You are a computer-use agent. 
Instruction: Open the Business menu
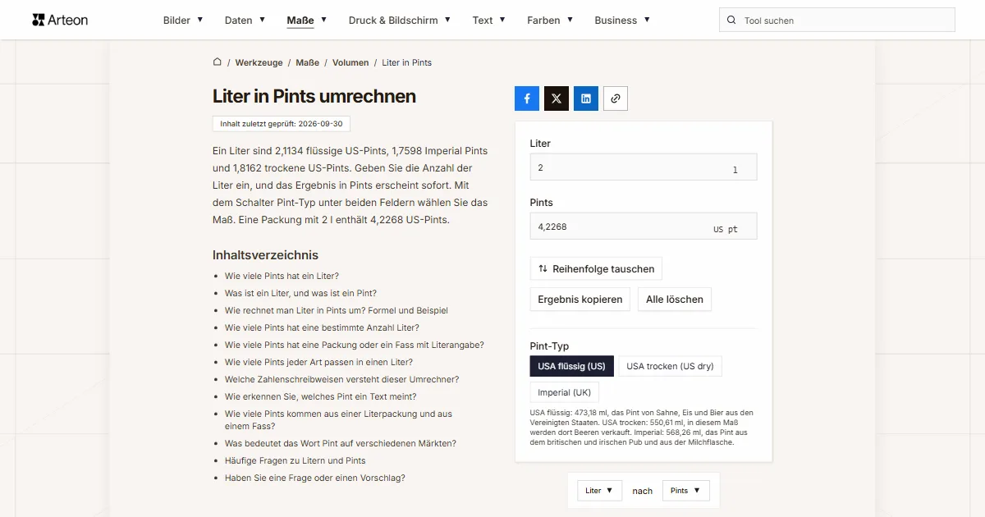[x=622, y=20]
